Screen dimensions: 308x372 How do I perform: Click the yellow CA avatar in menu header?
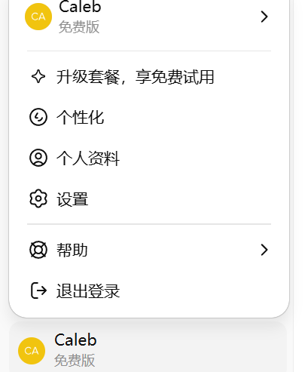pyautogui.click(x=38, y=17)
